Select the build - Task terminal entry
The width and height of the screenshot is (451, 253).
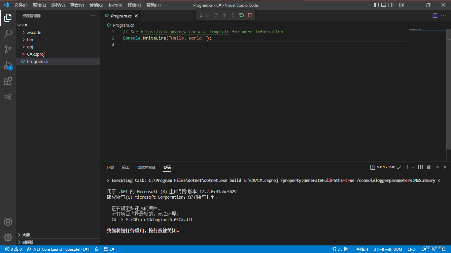coord(385,167)
